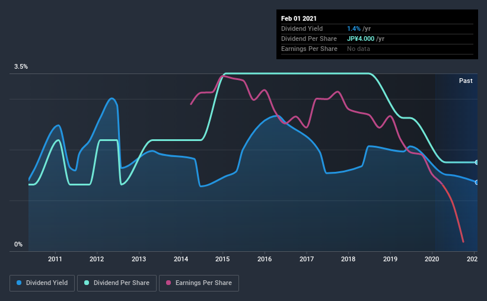This screenshot has width=487, height=301.
Task: Toggle the Dividend Per Share legend button
Action: tap(117, 283)
